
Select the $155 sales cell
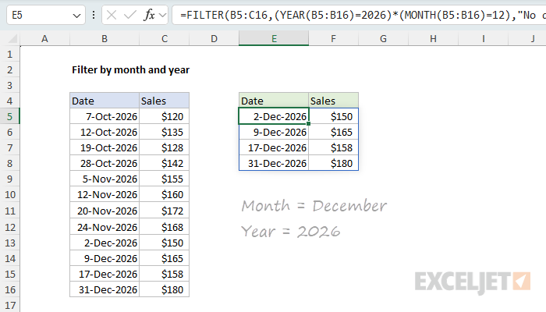(165, 179)
